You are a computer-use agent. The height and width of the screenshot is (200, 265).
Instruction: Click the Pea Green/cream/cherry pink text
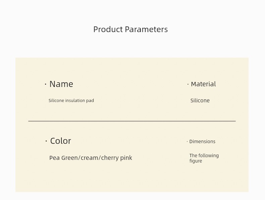click(91, 158)
